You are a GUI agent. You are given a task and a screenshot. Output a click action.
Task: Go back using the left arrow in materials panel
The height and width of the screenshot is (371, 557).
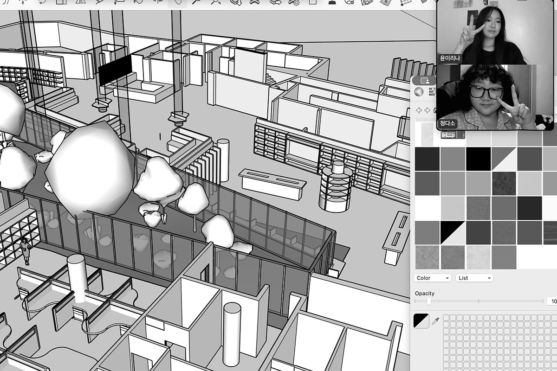click(x=419, y=110)
